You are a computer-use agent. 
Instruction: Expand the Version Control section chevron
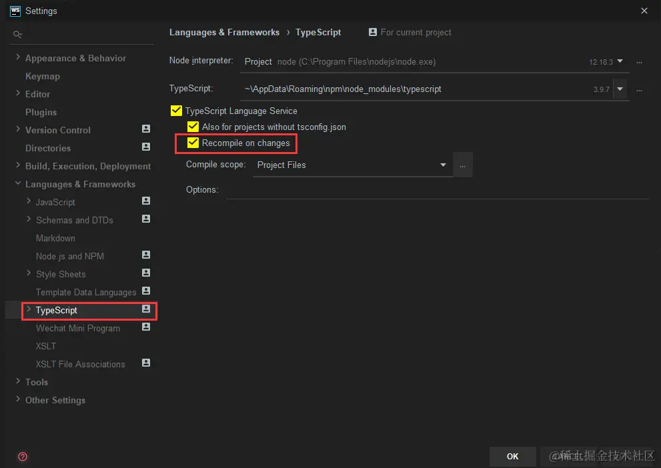coord(18,129)
